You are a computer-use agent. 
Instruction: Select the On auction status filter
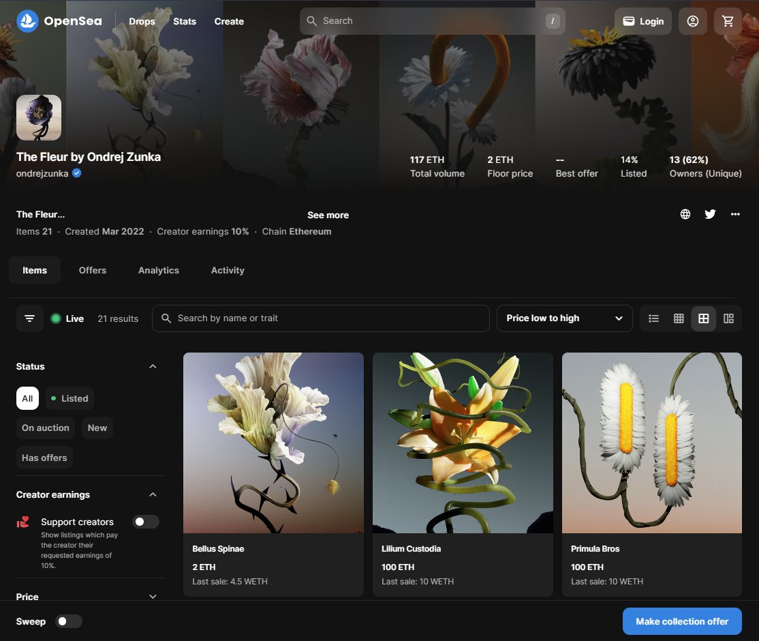pos(46,428)
